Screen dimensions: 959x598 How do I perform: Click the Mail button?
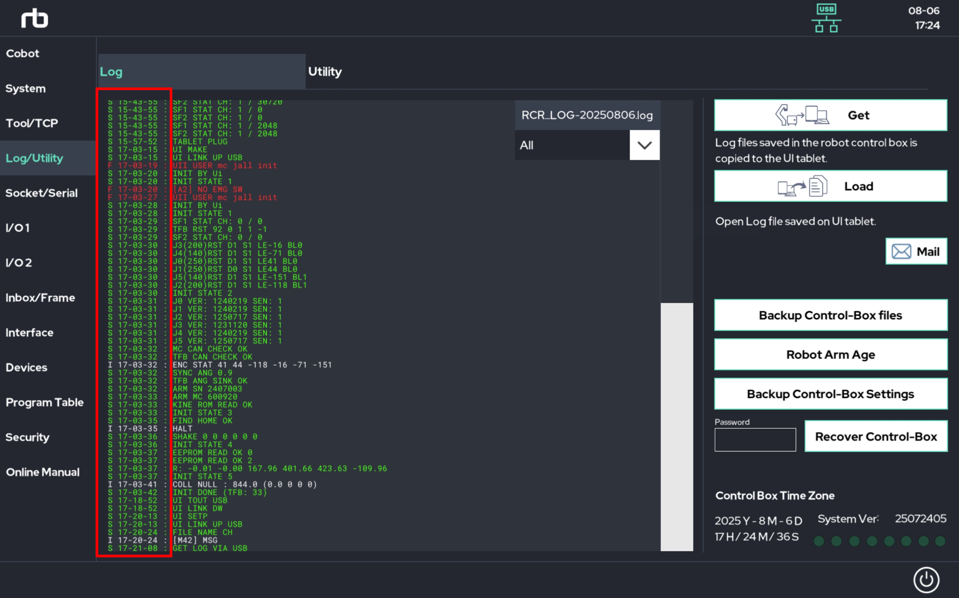coord(916,251)
